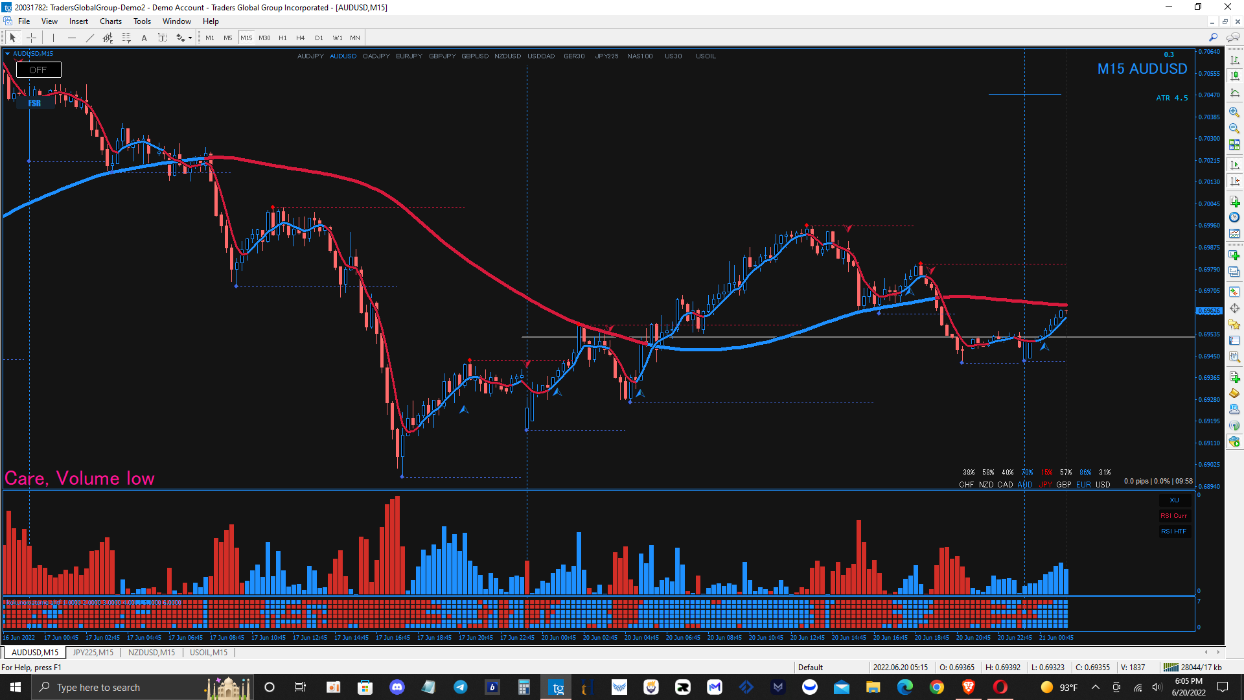Toggle the RSI HTF button

pyautogui.click(x=1173, y=531)
